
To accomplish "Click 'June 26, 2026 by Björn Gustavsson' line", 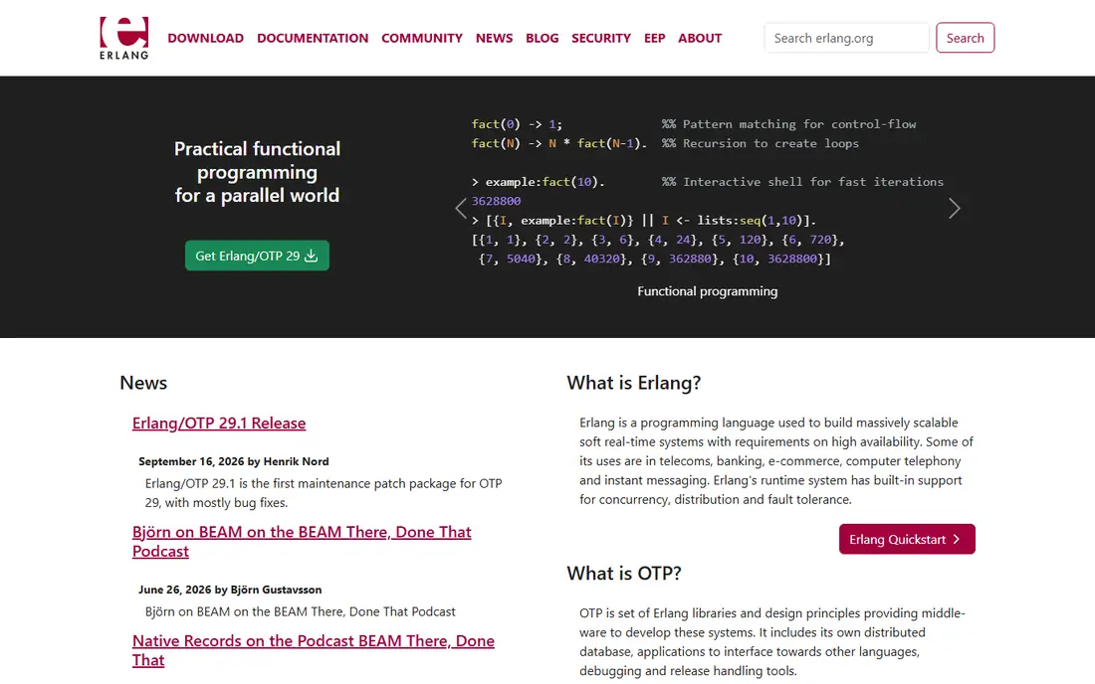I will coord(230,590).
